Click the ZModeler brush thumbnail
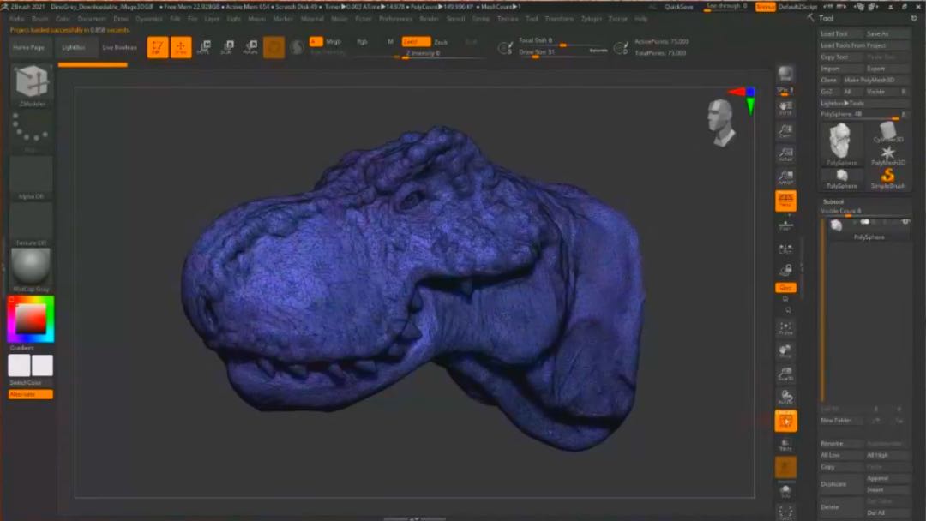 pos(32,86)
